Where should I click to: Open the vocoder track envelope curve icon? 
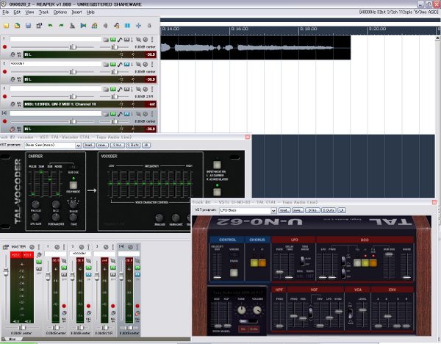click(120, 65)
